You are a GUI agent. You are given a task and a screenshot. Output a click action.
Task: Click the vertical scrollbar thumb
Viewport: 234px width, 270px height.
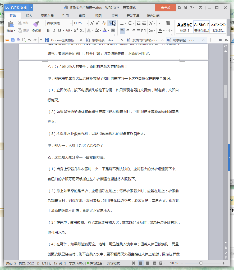(x=226, y=91)
